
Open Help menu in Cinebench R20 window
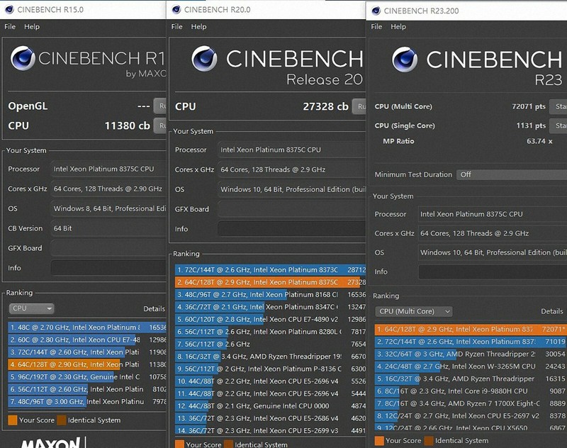pyautogui.click(x=198, y=26)
